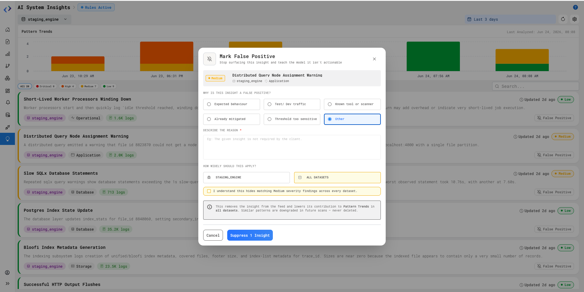
Task: Click AI System Insights breadcrumb title
Action: (44, 7)
